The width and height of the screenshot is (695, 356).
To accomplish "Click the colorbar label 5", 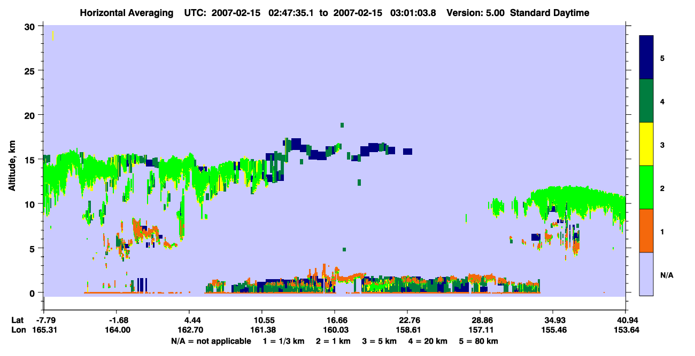I will [x=662, y=58].
